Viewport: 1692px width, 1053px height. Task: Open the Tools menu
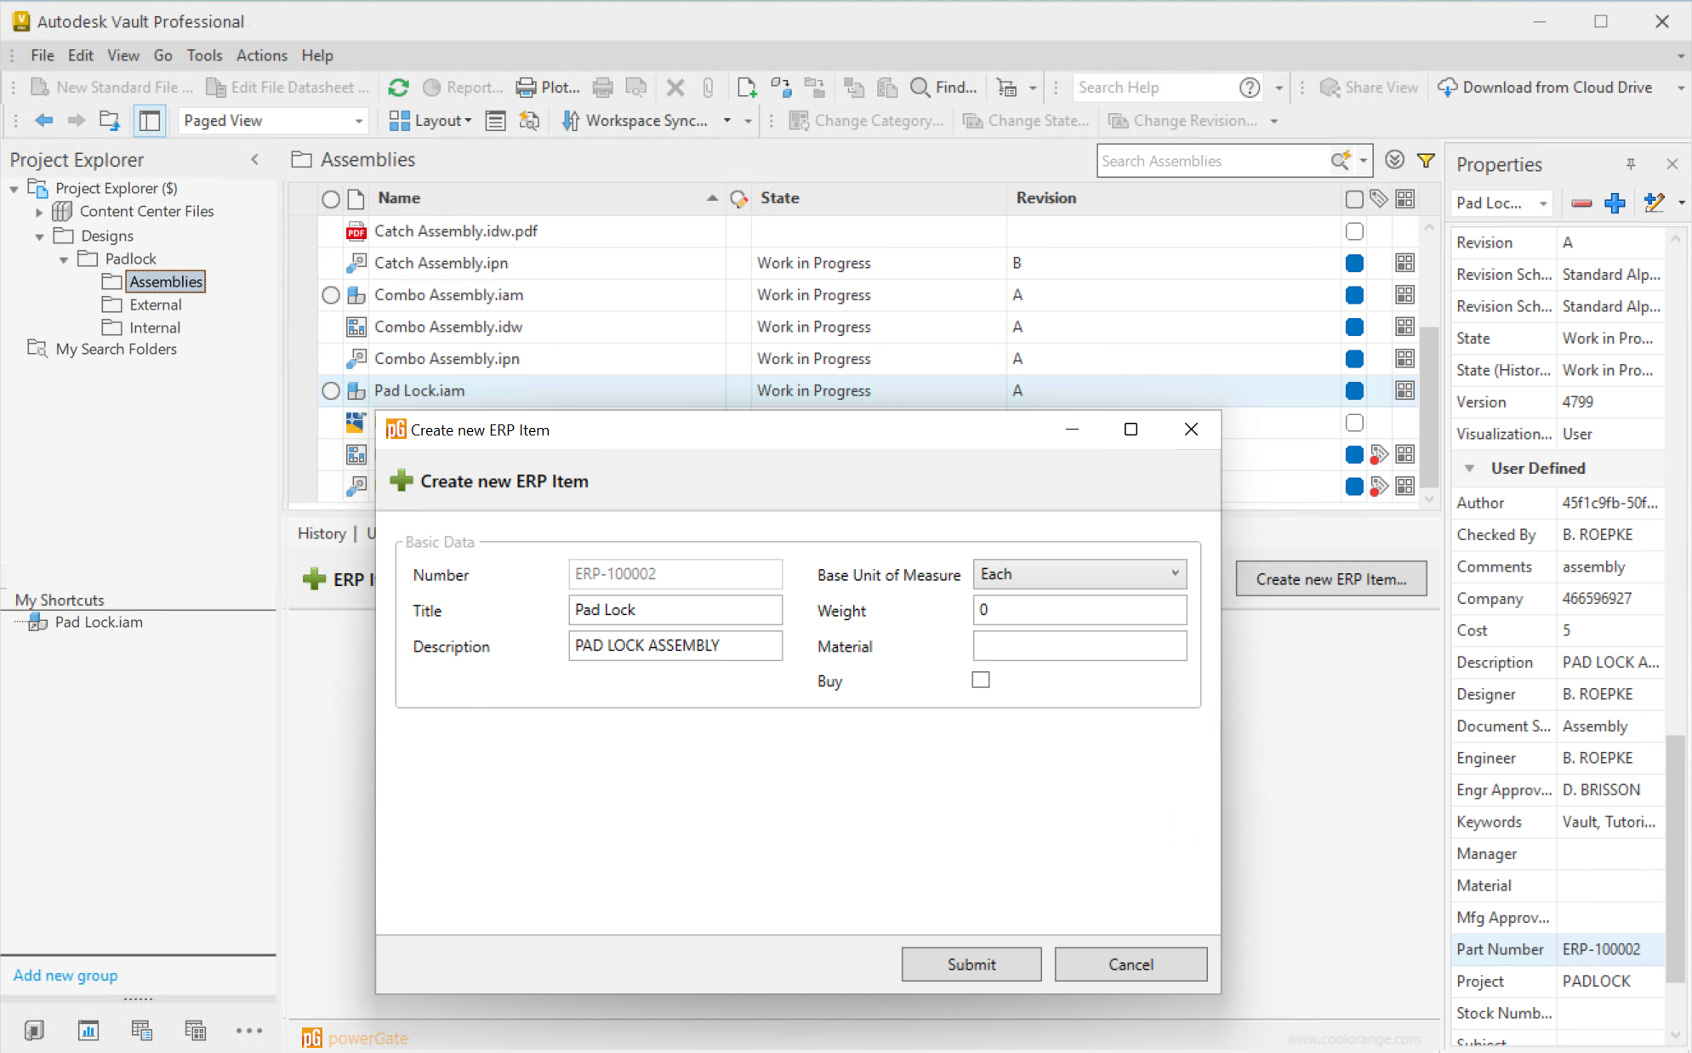tap(204, 55)
